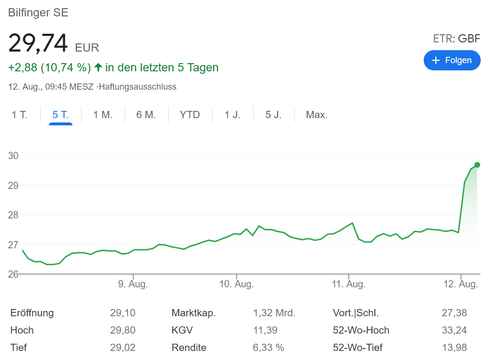Click the plus icon in Folgen button
The image size is (486, 363).
coord(436,60)
